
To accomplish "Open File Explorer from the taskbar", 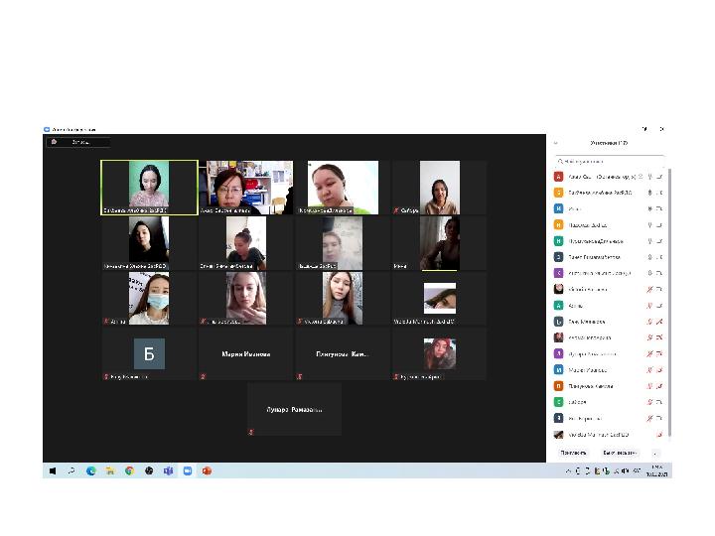I will pyautogui.click(x=110, y=470).
